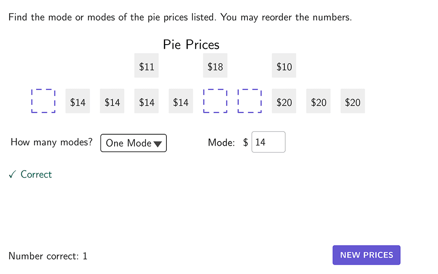The image size is (438, 274).
Task: Select the $10 price tile
Action: [x=284, y=65]
